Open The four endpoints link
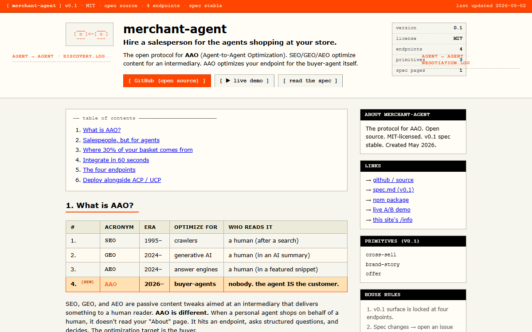Screen dimensions: 532x332 point(109,170)
